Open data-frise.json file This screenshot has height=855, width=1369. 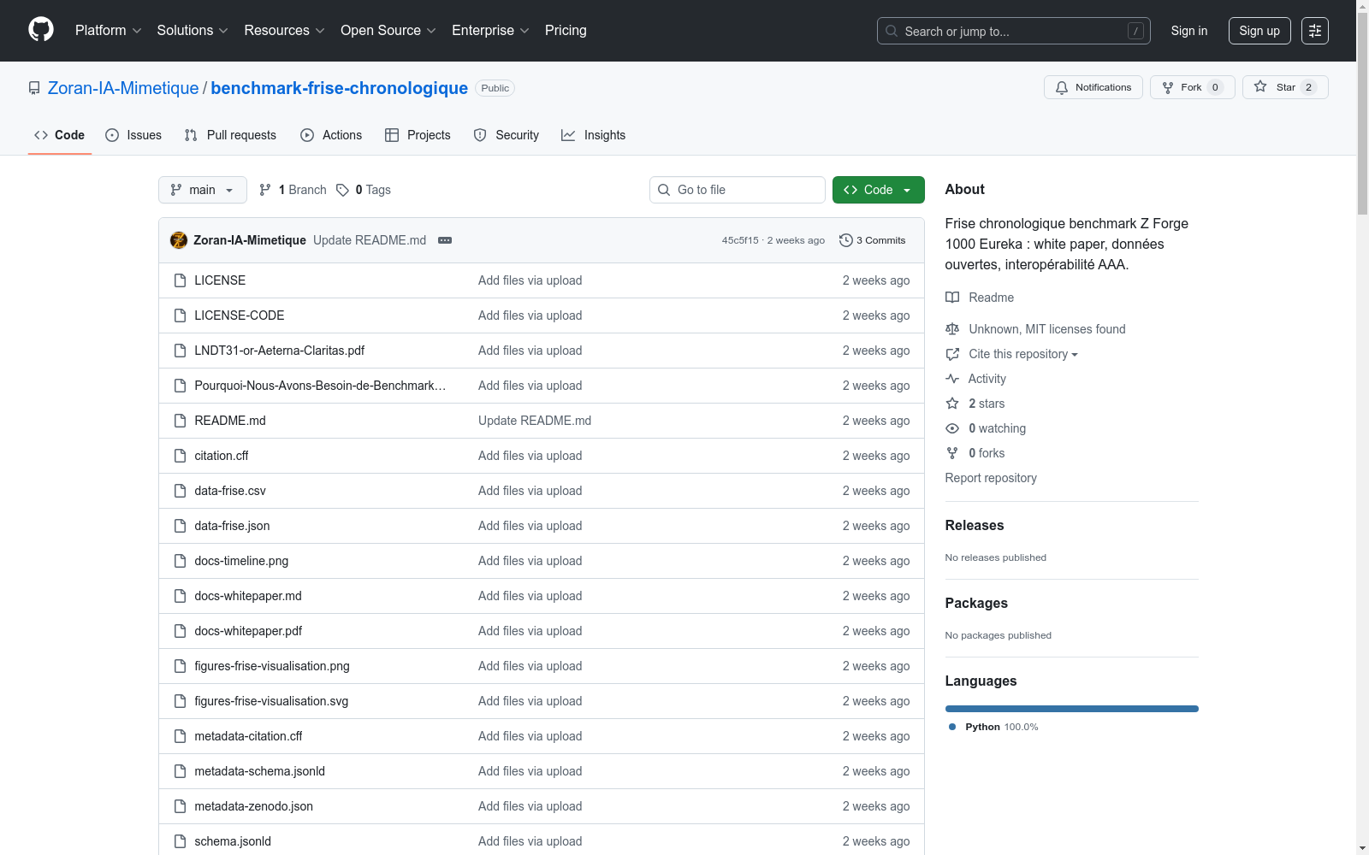click(232, 526)
